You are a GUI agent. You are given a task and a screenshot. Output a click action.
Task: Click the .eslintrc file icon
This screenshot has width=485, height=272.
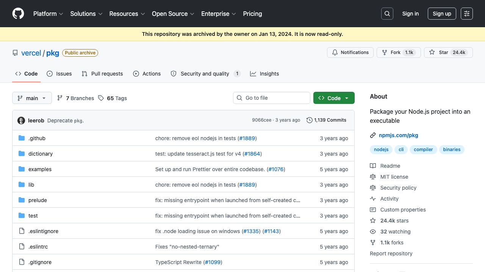coord(22,247)
